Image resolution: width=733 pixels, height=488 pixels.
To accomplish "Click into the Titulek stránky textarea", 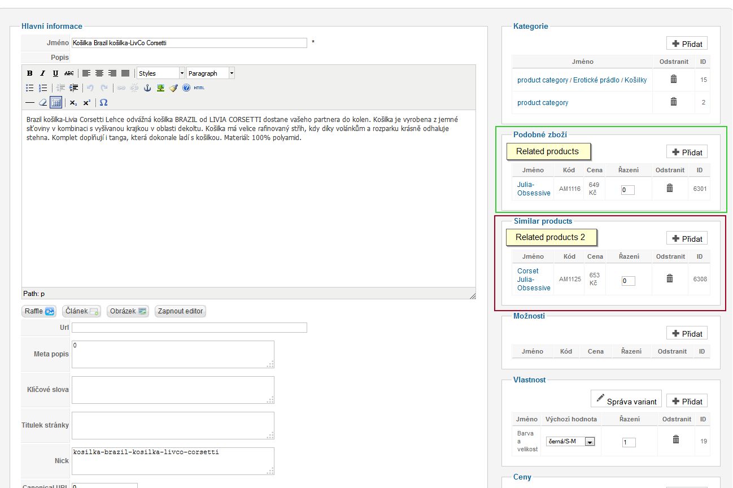I will click(173, 425).
